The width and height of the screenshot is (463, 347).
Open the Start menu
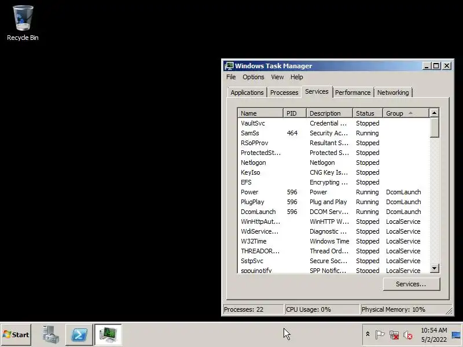coord(16,335)
